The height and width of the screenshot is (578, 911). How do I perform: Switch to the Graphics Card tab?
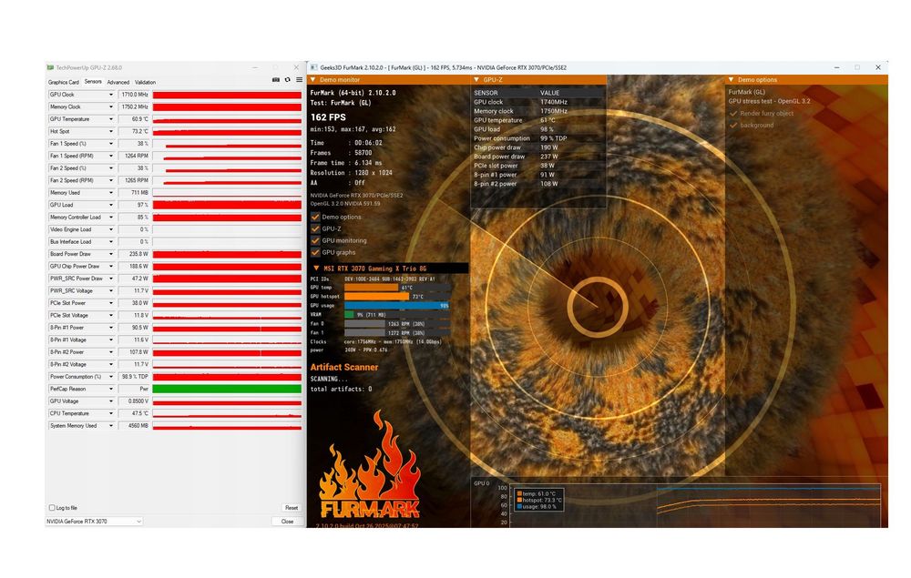(x=64, y=83)
